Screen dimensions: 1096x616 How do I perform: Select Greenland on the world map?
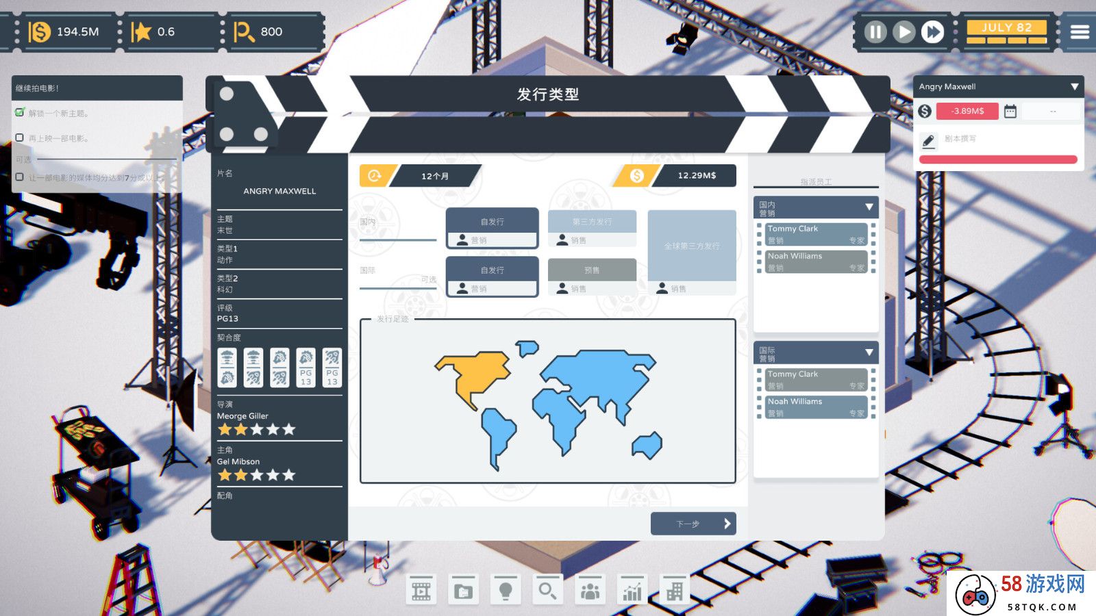coord(527,348)
